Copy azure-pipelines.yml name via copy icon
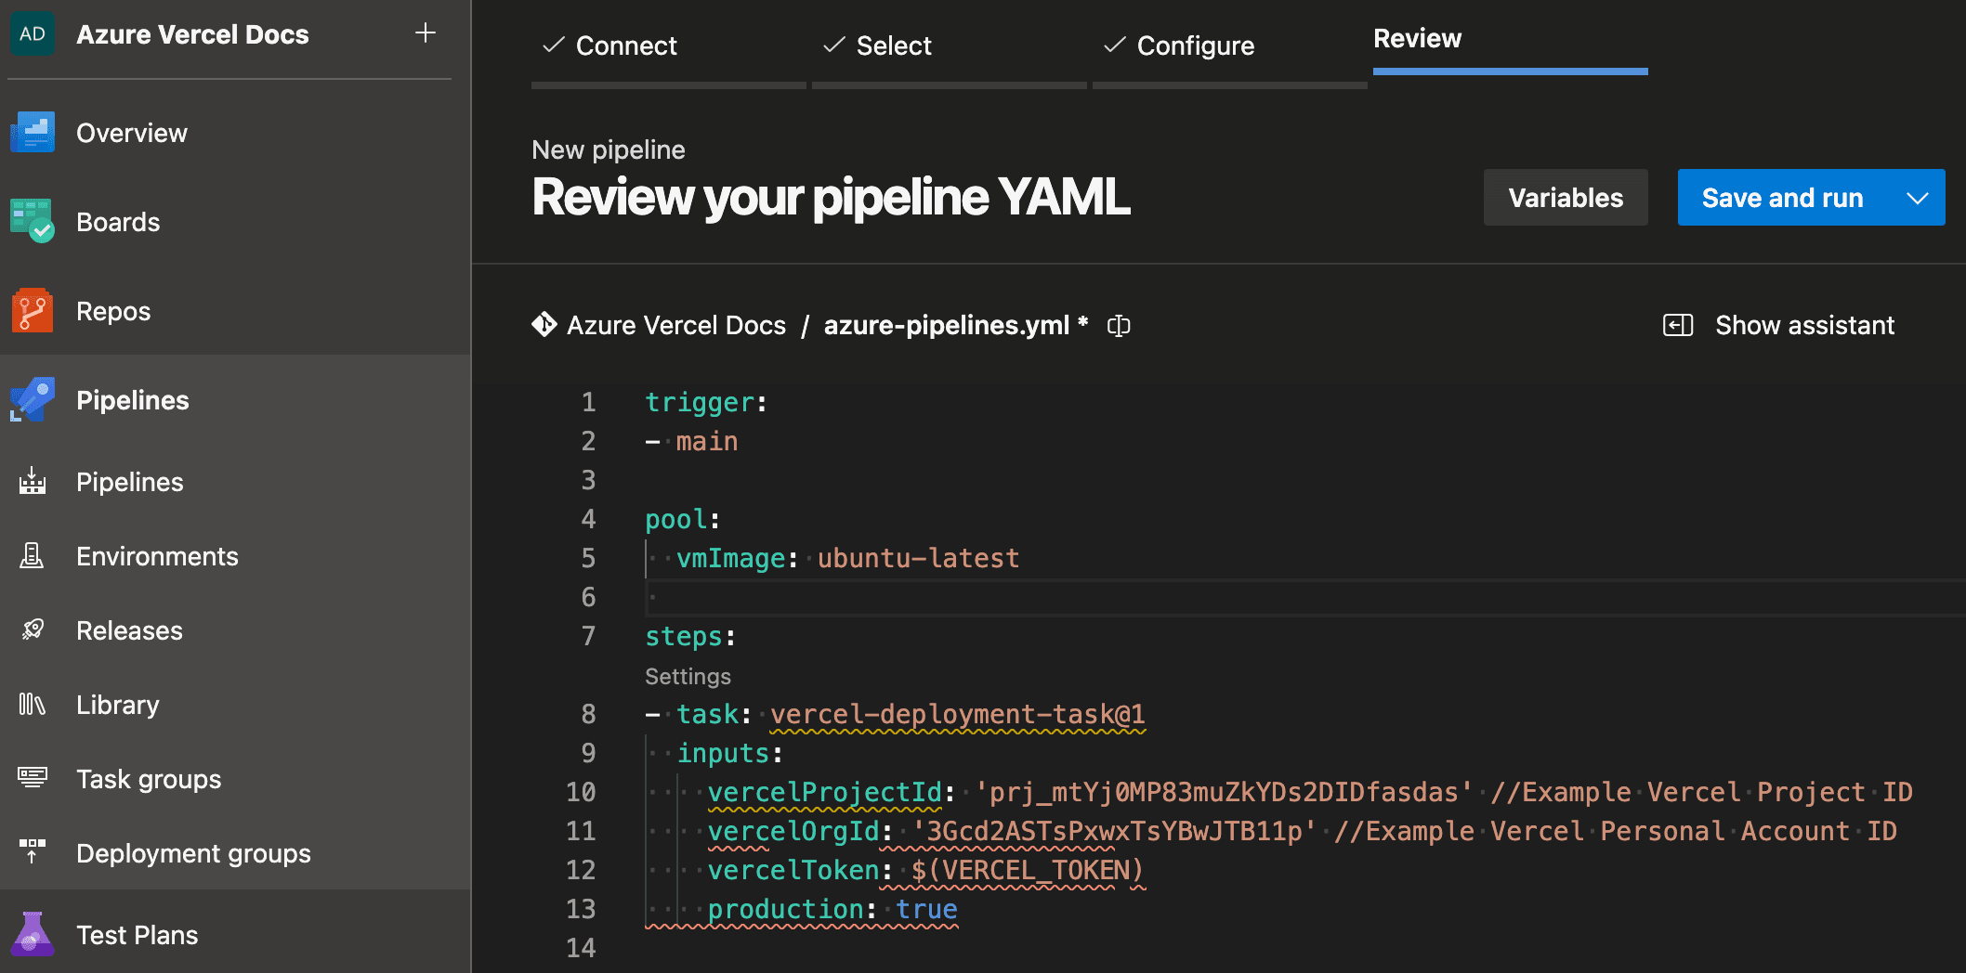1966x973 pixels. point(1118,325)
